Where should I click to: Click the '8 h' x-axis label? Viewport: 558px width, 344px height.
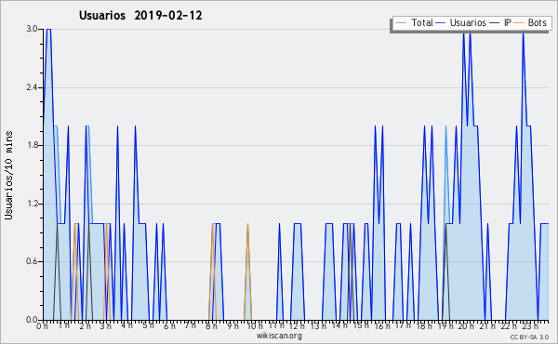click(x=211, y=325)
